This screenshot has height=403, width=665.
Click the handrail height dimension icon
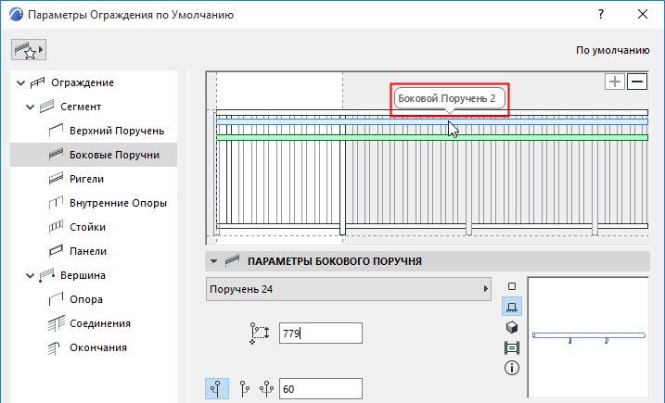tap(260, 334)
